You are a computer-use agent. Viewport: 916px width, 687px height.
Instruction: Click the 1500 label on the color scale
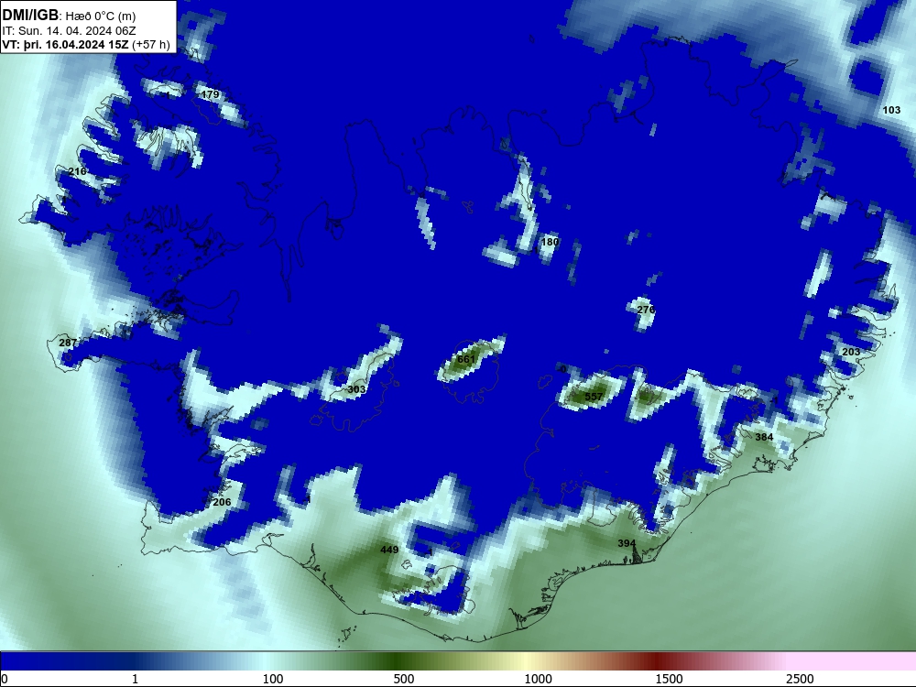(669, 679)
